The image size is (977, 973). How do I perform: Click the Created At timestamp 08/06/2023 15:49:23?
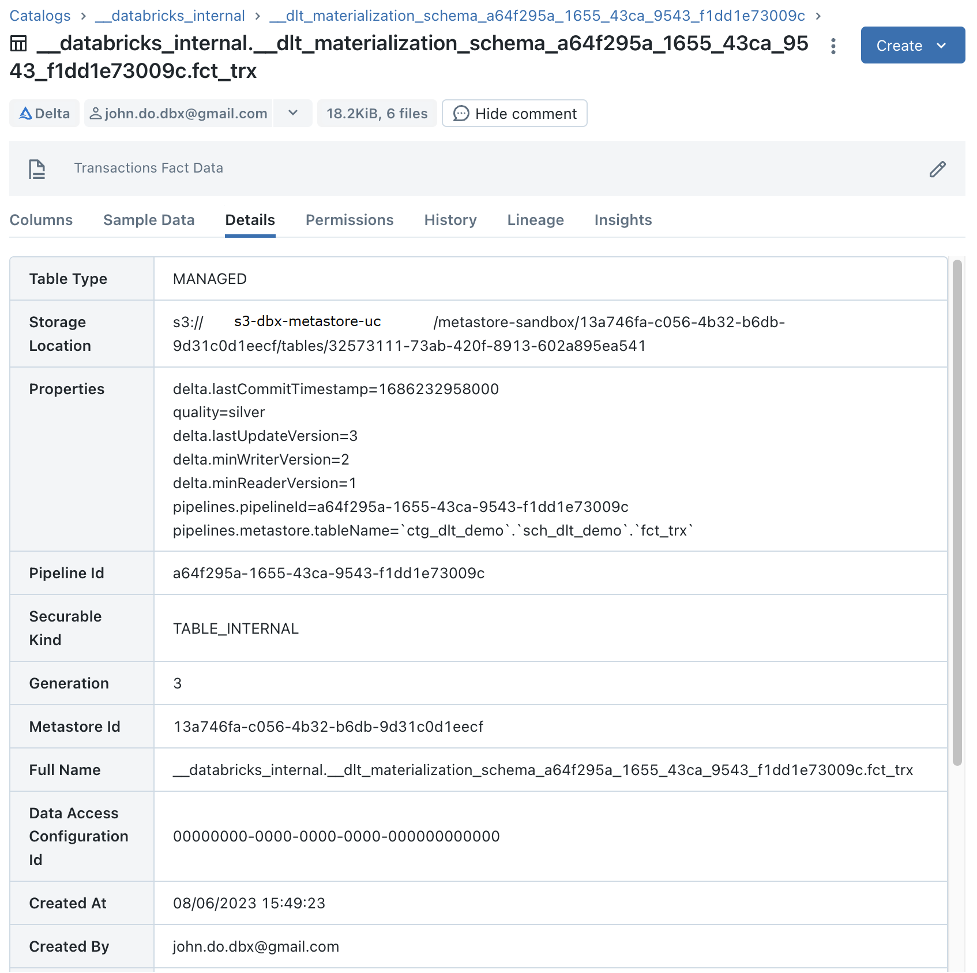click(x=249, y=903)
